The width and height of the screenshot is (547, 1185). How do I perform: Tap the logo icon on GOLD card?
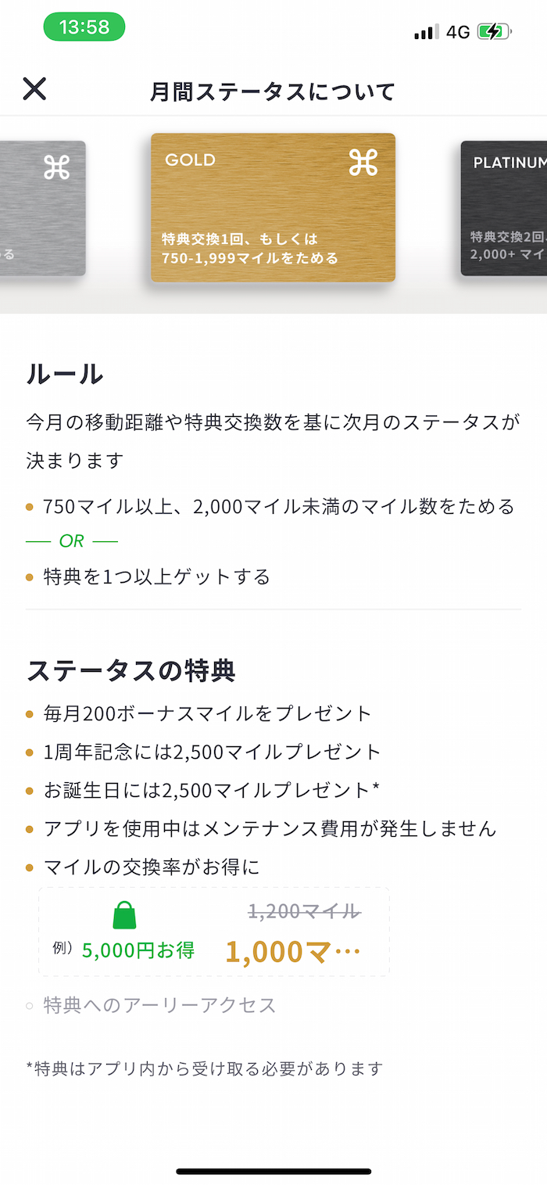[x=363, y=162]
